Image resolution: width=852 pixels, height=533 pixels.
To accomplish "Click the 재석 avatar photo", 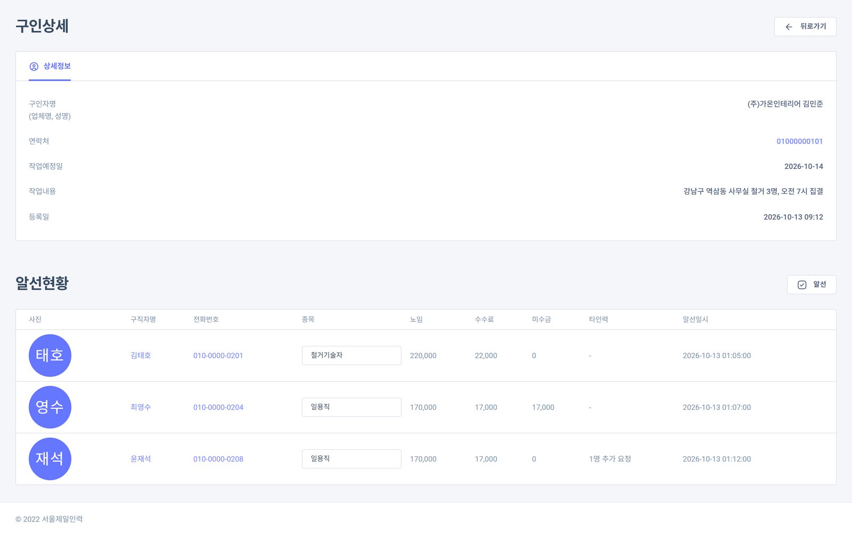I will [50, 459].
